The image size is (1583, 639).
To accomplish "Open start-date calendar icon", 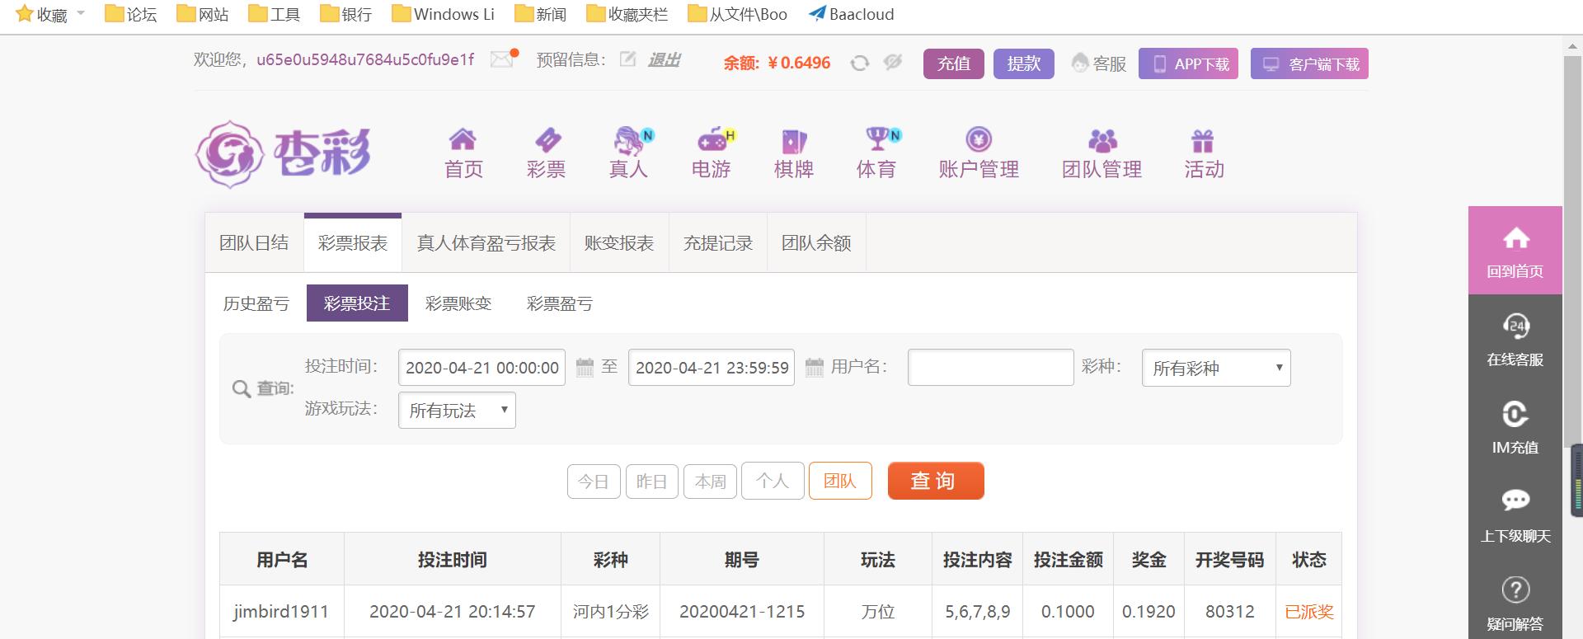I will pos(585,367).
